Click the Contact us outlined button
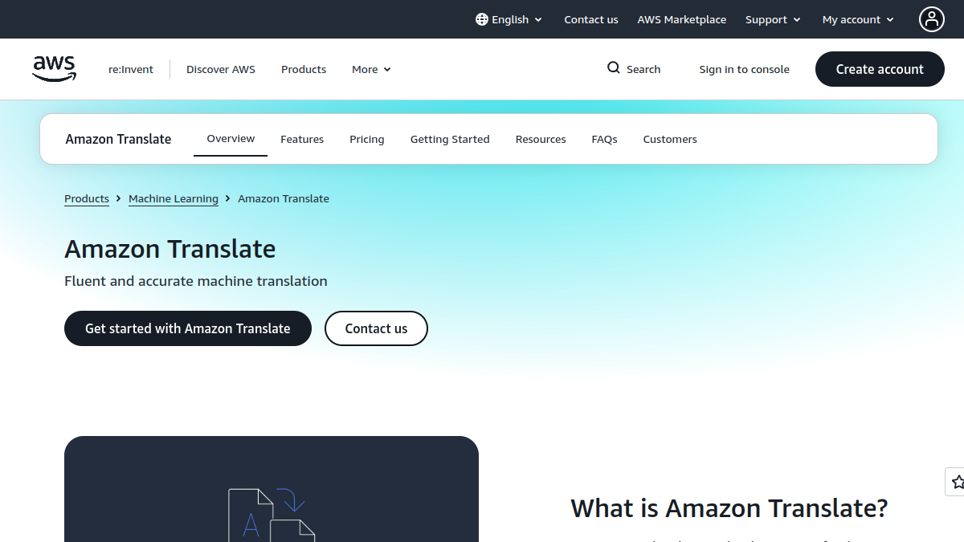The image size is (964, 542). pyautogui.click(x=376, y=328)
